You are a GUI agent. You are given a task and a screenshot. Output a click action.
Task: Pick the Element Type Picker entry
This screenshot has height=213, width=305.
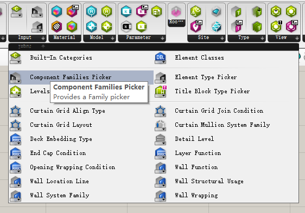[x=226, y=78]
